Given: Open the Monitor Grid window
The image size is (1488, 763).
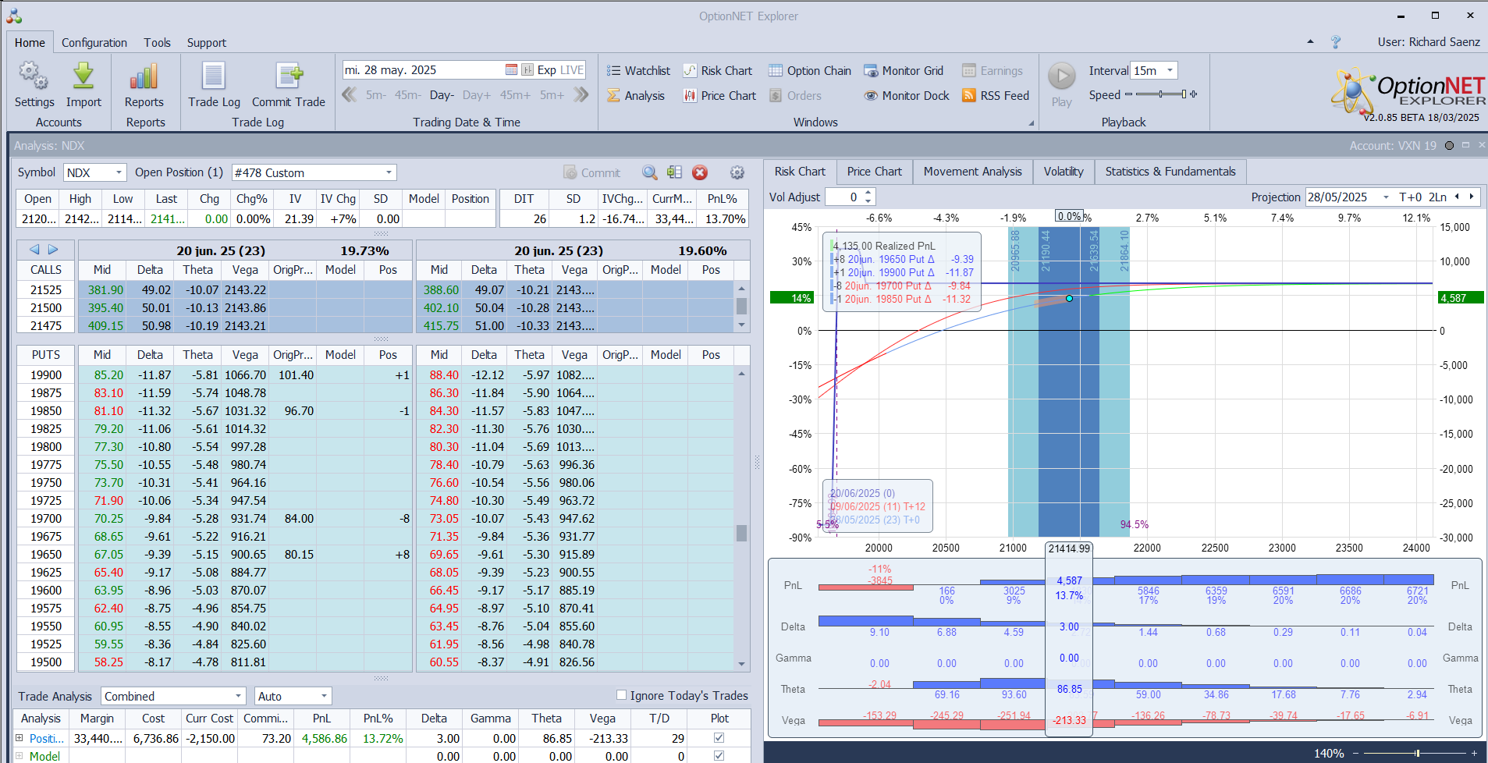Looking at the screenshot, I should click(904, 70).
